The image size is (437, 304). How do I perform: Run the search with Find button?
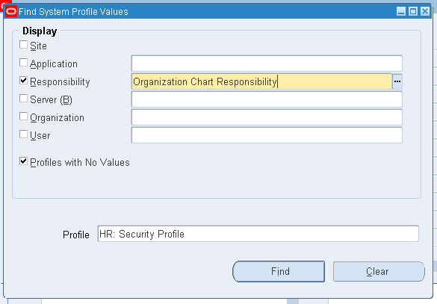[279, 271]
